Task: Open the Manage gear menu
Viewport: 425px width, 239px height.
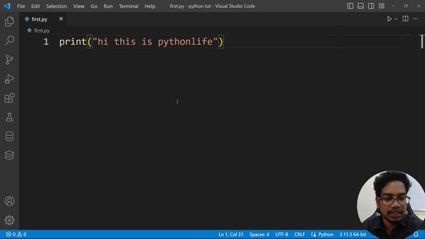Action: coord(9,220)
